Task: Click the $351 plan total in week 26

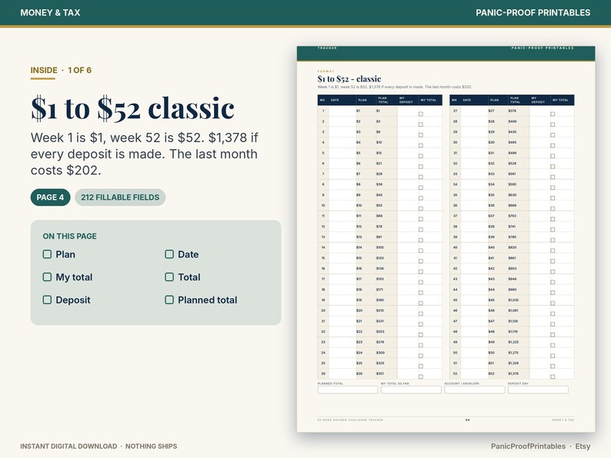Action: pyautogui.click(x=380, y=373)
